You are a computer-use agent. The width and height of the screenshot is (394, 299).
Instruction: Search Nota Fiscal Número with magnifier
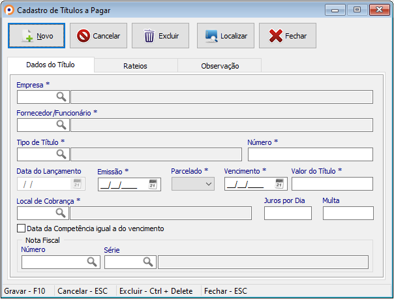pyautogui.click(x=92, y=262)
